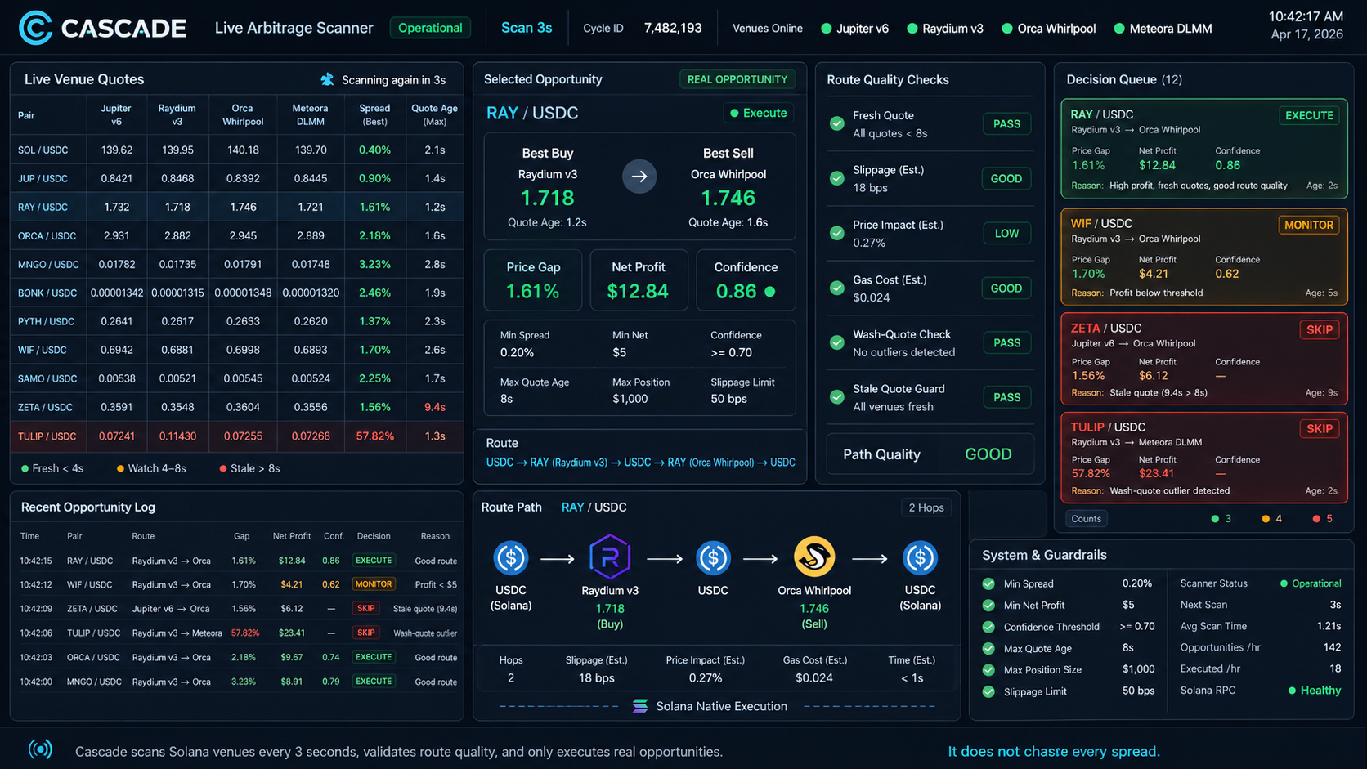
Task: Click the Cascade logo icon
Action: (x=35, y=28)
